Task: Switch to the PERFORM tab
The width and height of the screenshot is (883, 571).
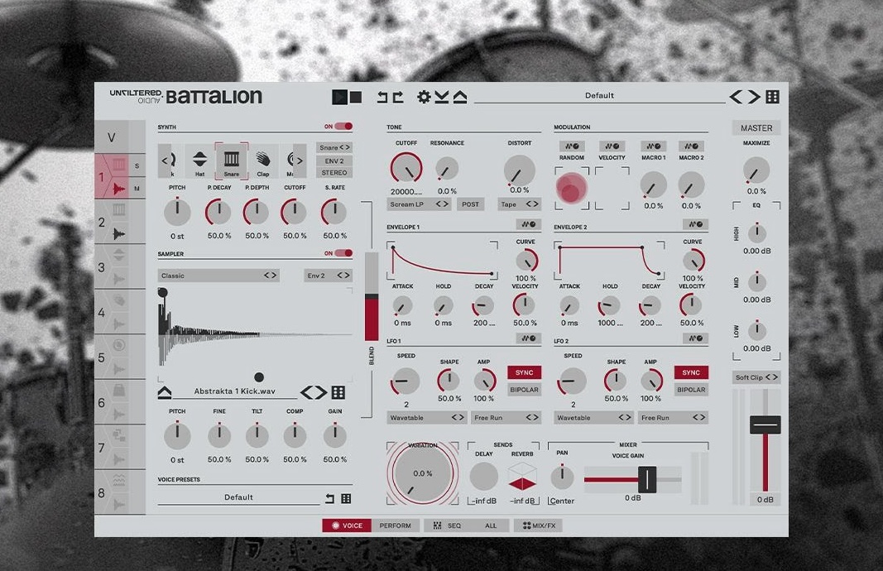Action: pyautogui.click(x=395, y=525)
